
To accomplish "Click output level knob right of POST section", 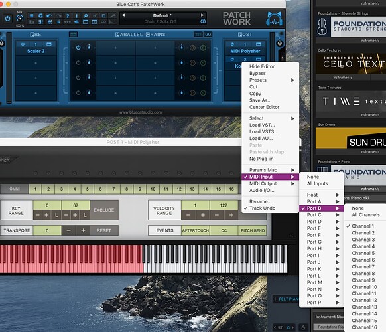I will click(280, 43).
